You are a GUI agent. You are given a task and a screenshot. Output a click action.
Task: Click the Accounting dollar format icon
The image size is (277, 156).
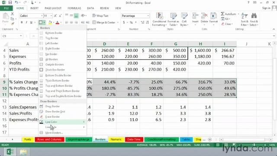click(124, 22)
